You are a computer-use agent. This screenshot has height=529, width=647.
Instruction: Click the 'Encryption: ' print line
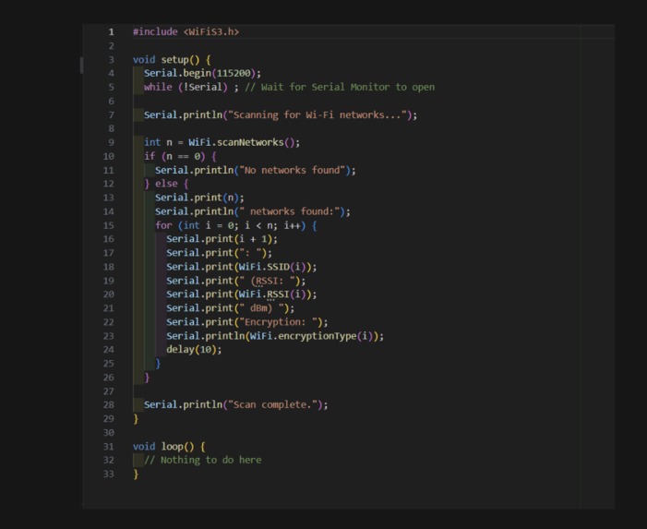(247, 322)
